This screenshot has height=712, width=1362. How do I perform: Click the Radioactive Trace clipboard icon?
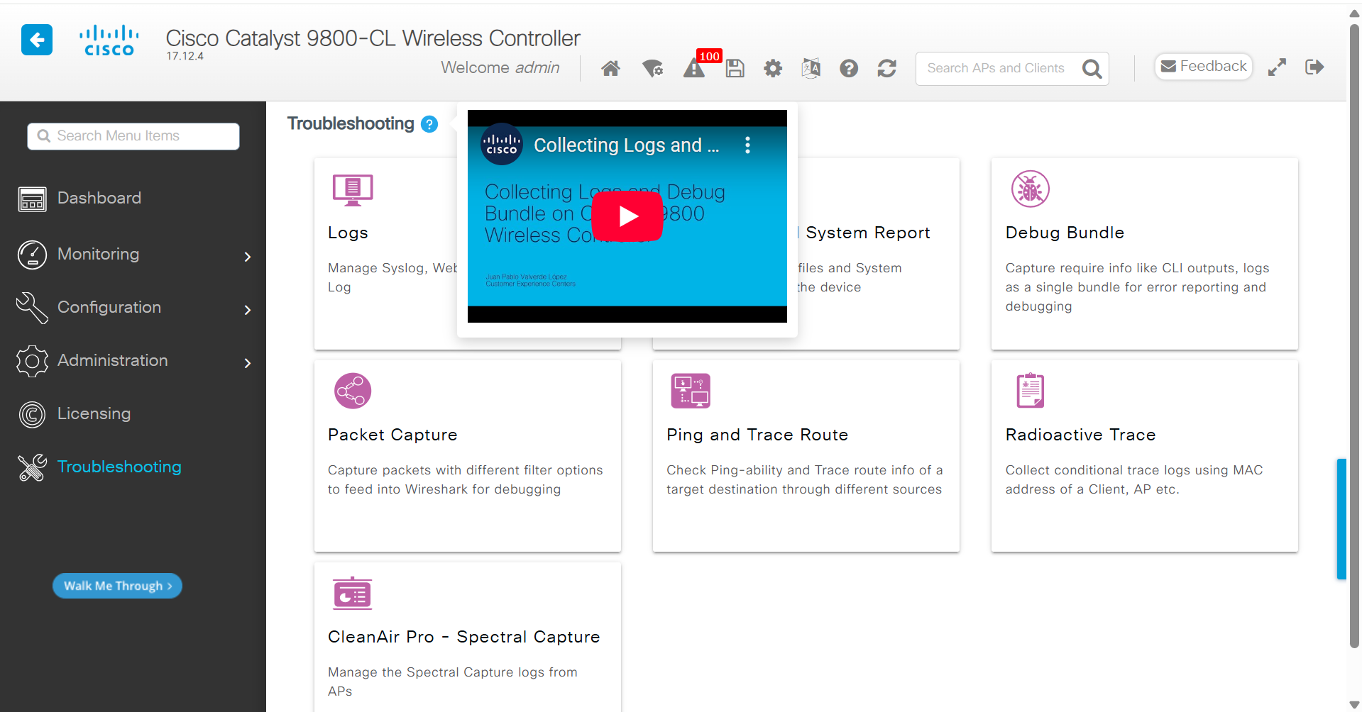(1030, 391)
